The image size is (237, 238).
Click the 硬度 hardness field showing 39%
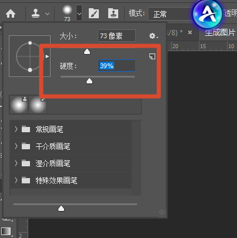tap(116, 66)
